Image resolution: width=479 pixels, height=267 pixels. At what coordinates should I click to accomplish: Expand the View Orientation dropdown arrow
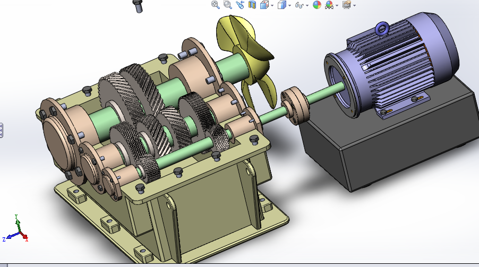click(x=272, y=5)
